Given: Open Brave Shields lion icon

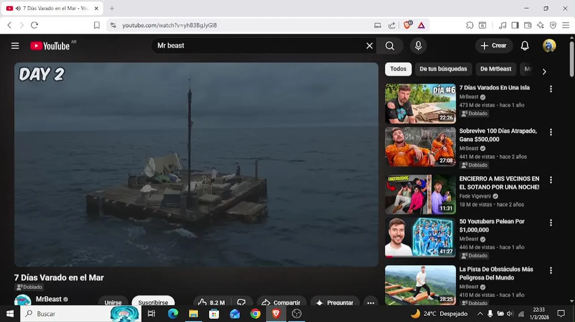Looking at the screenshot, I should pyautogui.click(x=407, y=25).
